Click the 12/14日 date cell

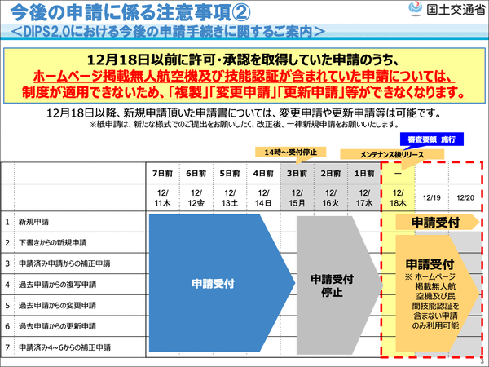[263, 198]
